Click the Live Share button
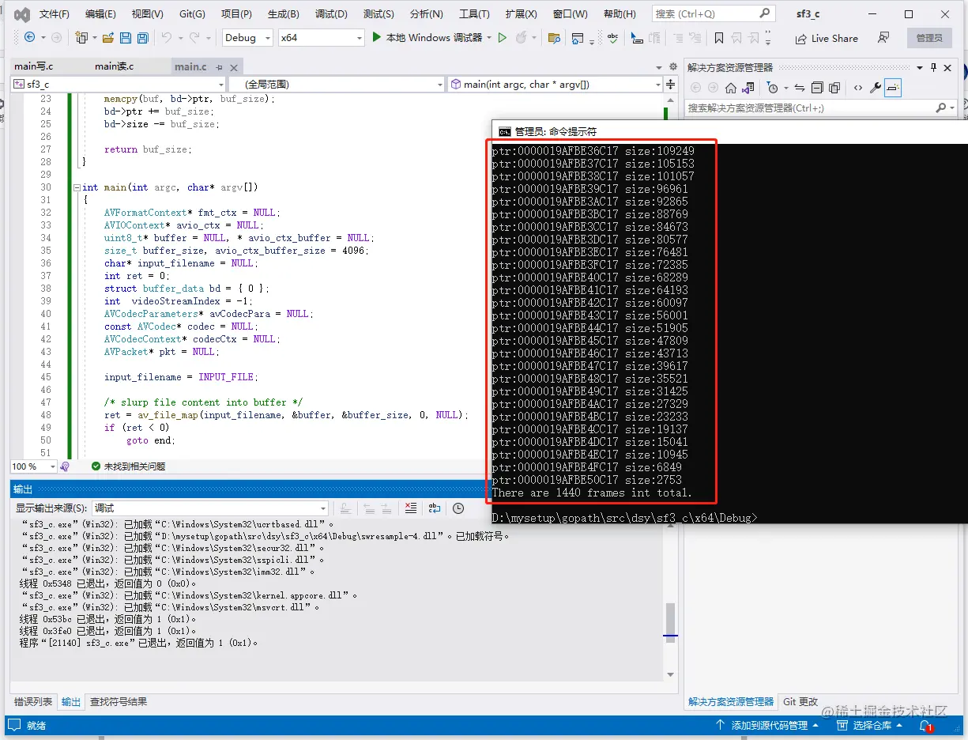 (x=827, y=38)
